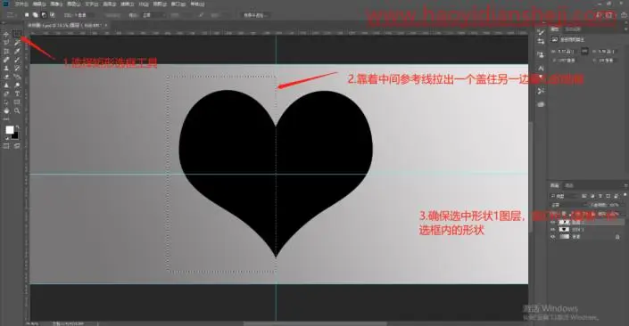Select the Healing Brush tool
The image size is (629, 326).
click(x=6, y=60)
